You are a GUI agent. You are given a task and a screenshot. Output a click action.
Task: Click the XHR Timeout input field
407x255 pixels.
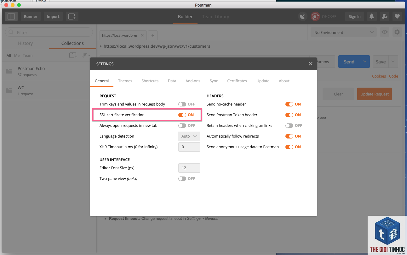[x=189, y=147]
